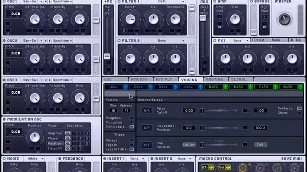Screen dimensions: 307x172
Task: Click the 7 LFO green cross icon
Action: [x=276, y=87]
